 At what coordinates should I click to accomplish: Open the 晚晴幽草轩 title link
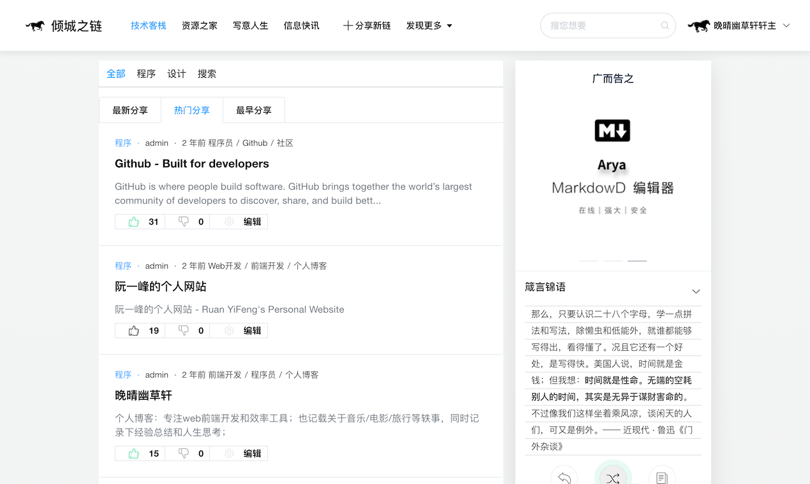pos(144,395)
